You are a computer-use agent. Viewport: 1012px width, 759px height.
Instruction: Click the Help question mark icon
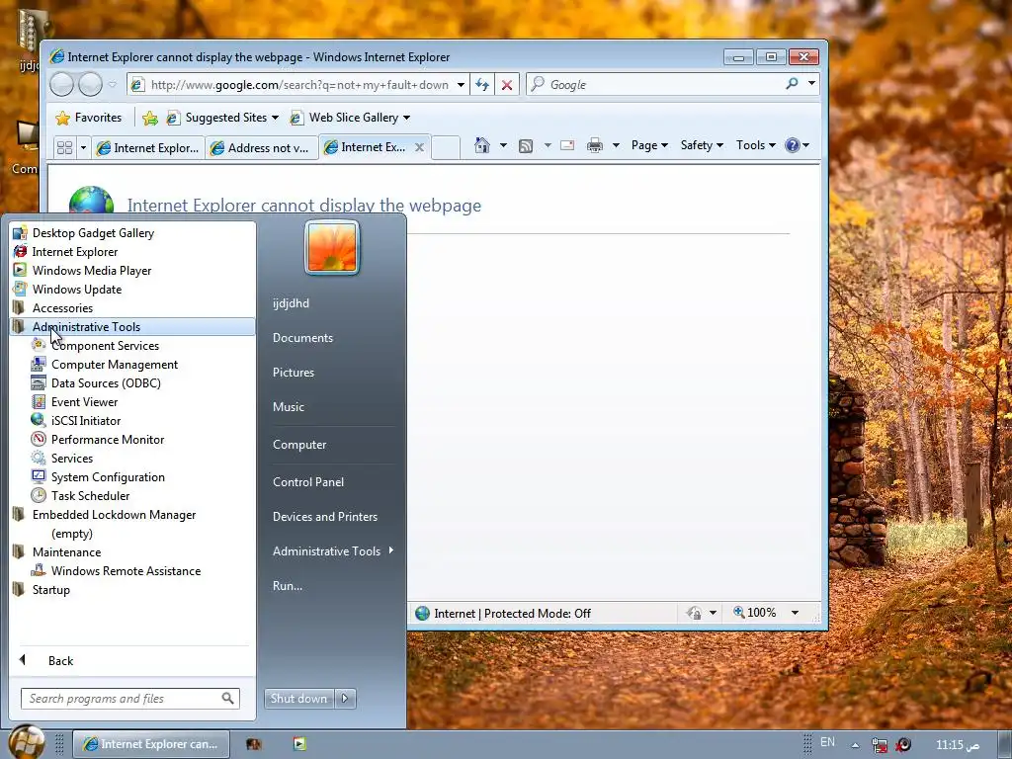click(x=793, y=145)
